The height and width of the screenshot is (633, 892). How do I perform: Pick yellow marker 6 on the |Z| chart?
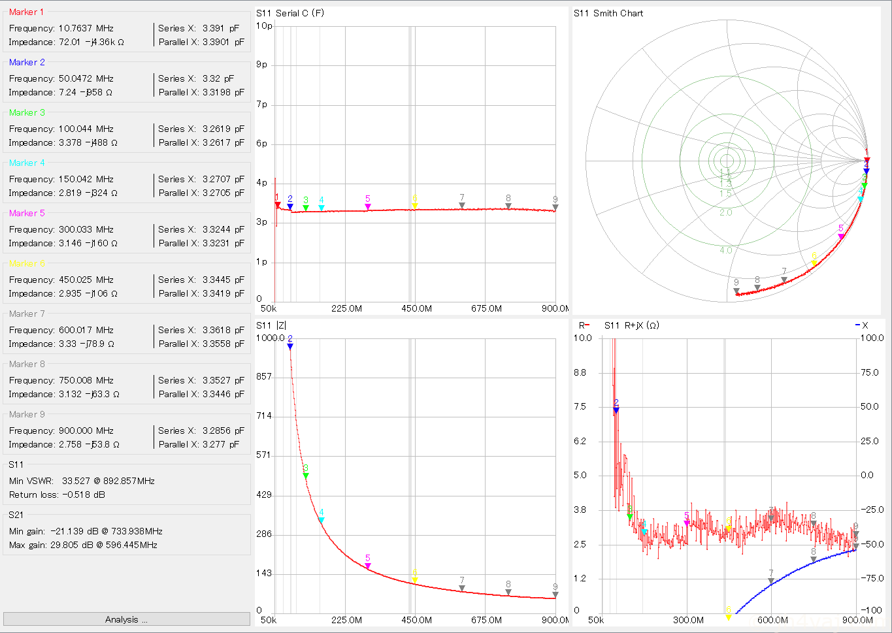point(415,580)
